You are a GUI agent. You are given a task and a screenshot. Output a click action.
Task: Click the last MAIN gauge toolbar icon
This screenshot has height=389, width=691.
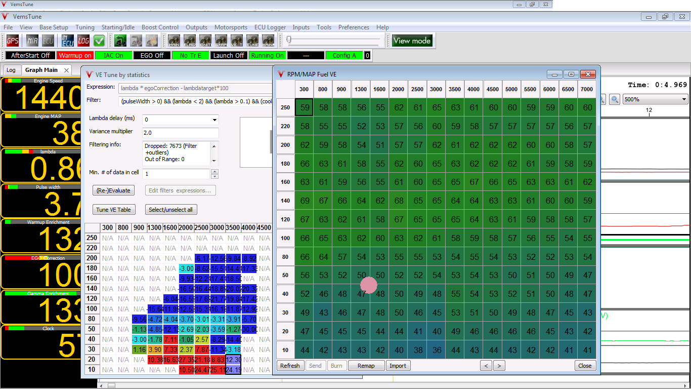268,41
